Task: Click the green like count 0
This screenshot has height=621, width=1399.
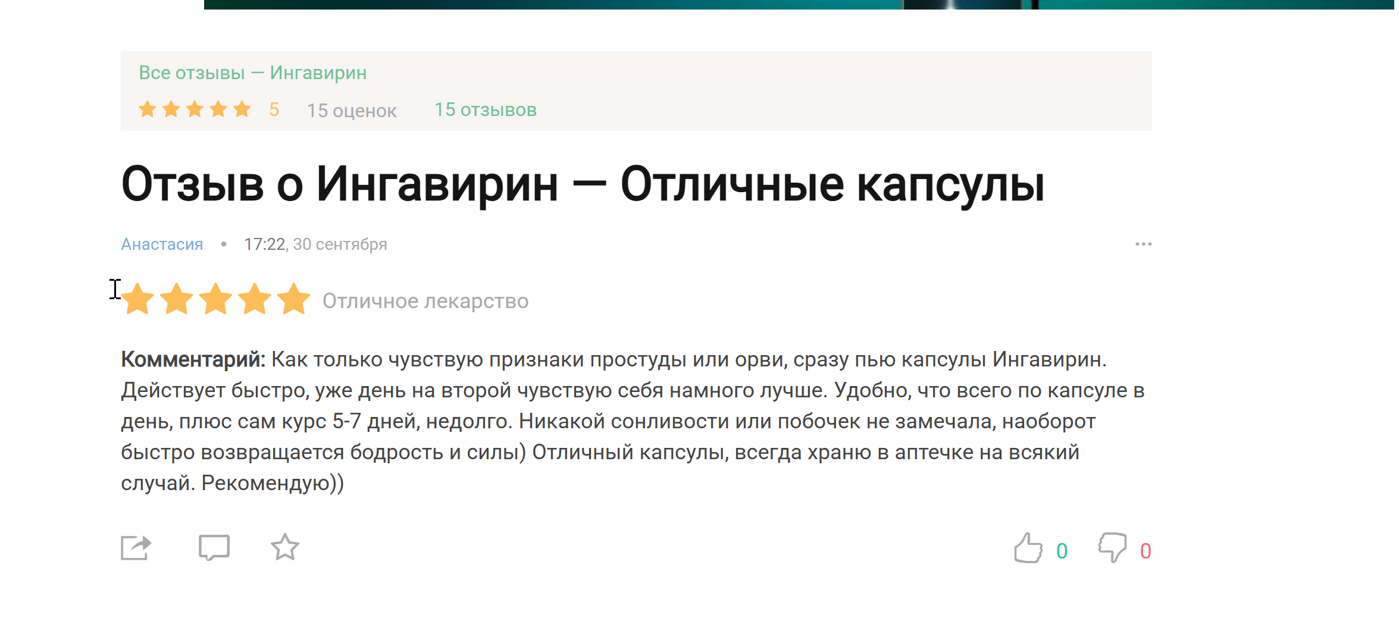Action: (x=1062, y=551)
